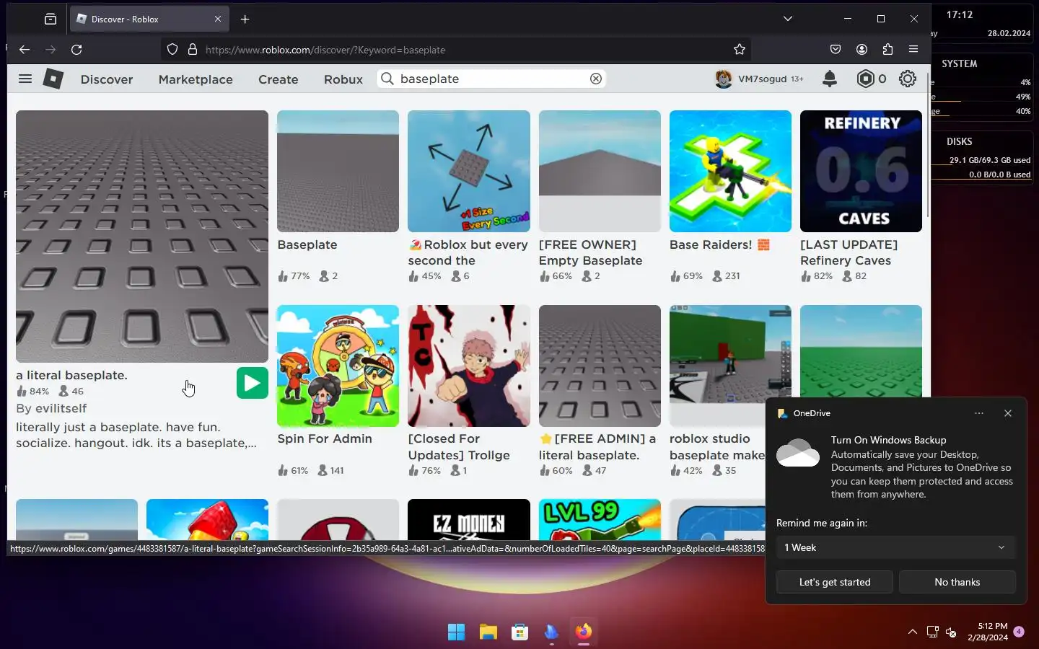This screenshot has height=649, width=1039.
Task: Select the Discover - Roblox browser tab
Action: (148, 19)
